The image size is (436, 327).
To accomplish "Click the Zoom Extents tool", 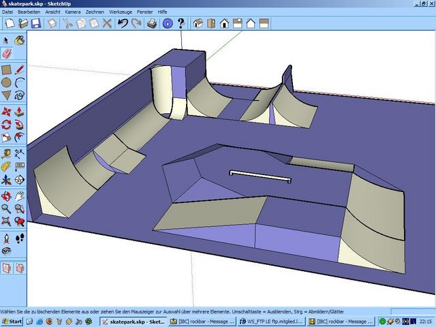I will point(6,221).
